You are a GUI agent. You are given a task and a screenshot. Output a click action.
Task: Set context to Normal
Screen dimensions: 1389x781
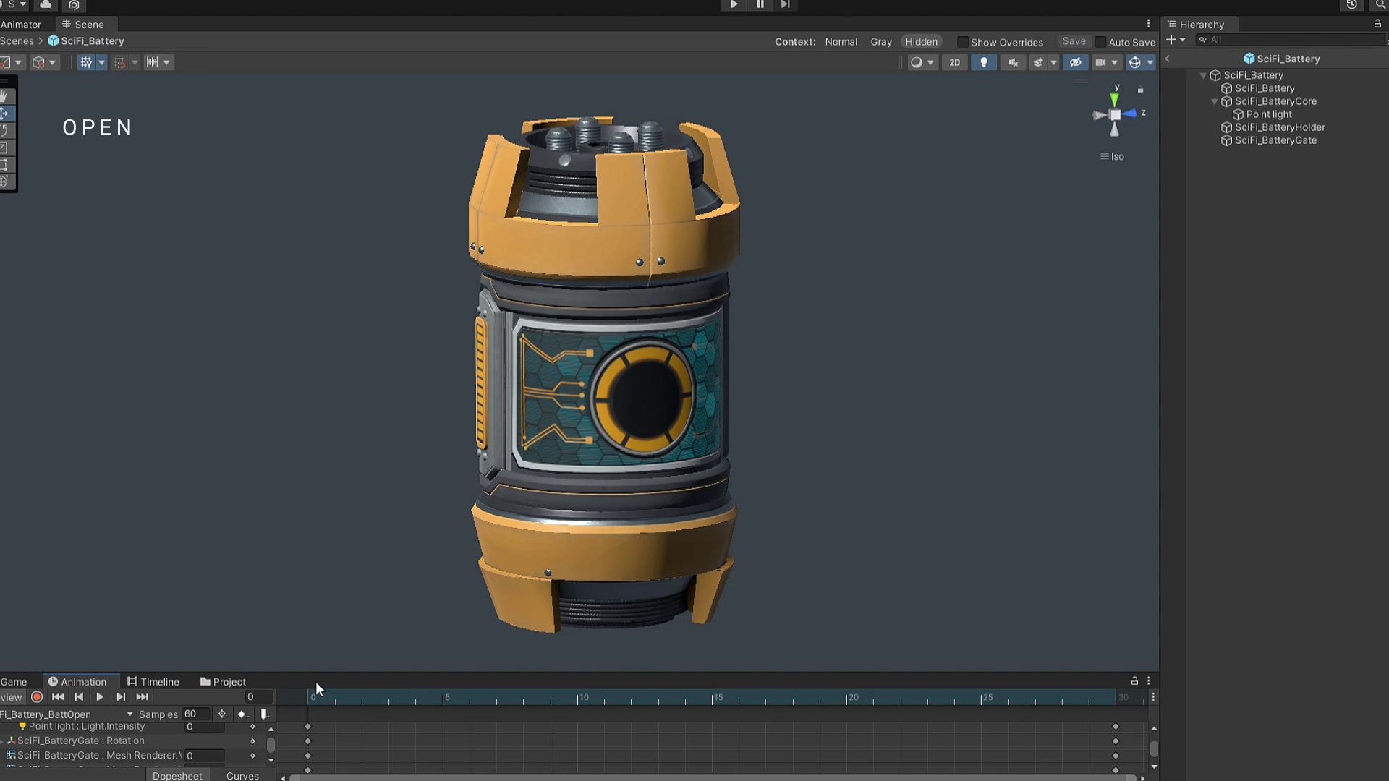click(841, 42)
